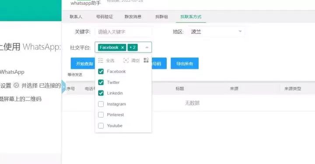Image resolution: width=315 pixels, height=164 pixels.
Task: Uncheck the Linkedin checkbox
Action: point(101,93)
